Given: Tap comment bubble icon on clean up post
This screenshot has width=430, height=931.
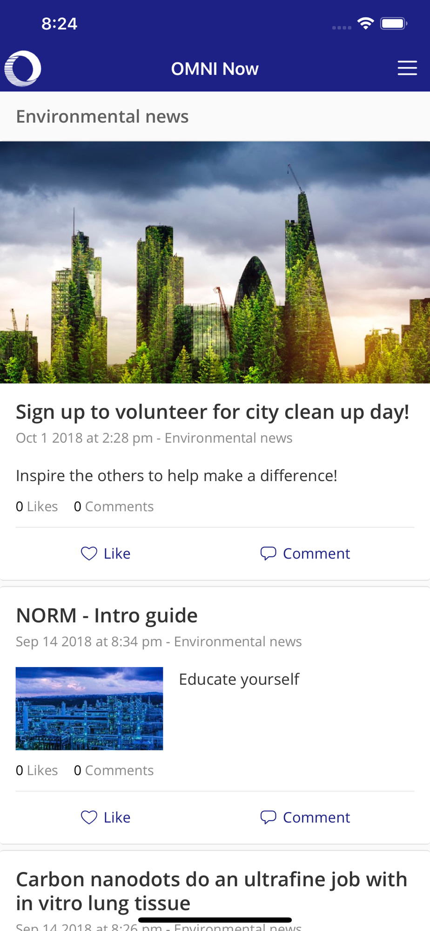Looking at the screenshot, I should [268, 553].
